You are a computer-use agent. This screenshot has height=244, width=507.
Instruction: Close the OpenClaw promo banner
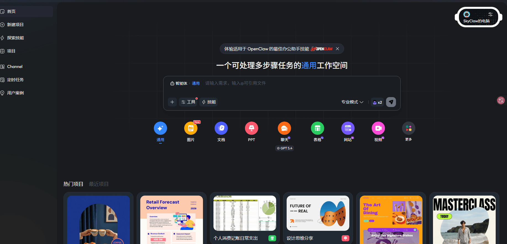click(x=337, y=49)
